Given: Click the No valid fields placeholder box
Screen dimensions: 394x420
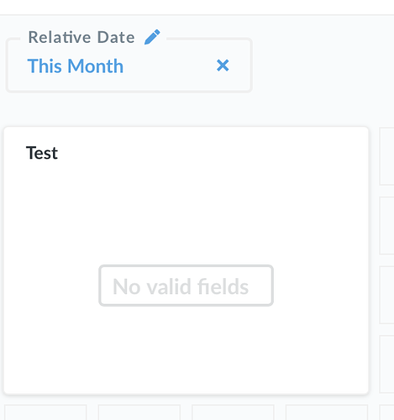Looking at the screenshot, I should 186,286.
